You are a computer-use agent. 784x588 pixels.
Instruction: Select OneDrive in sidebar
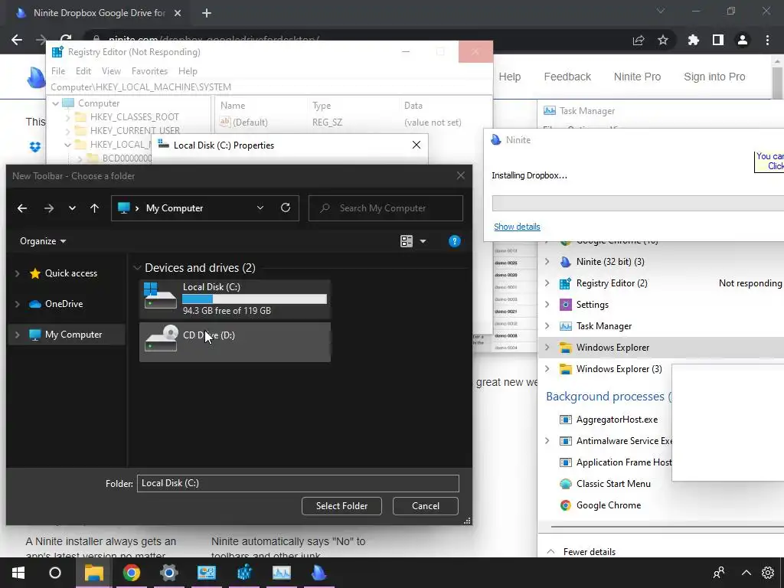(x=64, y=304)
